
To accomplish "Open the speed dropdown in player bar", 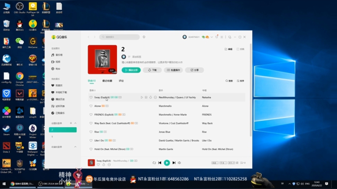I will click(x=215, y=163).
